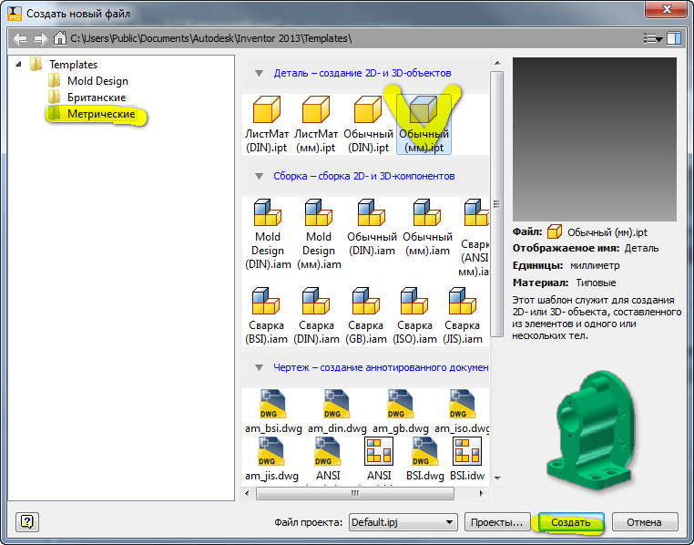Select Сварка (GB).iam template
Viewport: 694px width, 545px height.
[365, 315]
